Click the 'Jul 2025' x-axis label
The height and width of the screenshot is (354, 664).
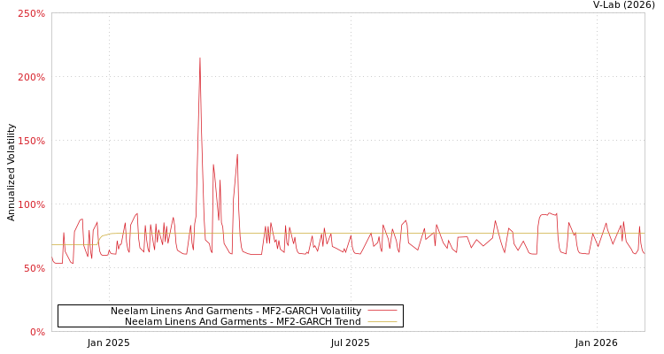point(351,342)
